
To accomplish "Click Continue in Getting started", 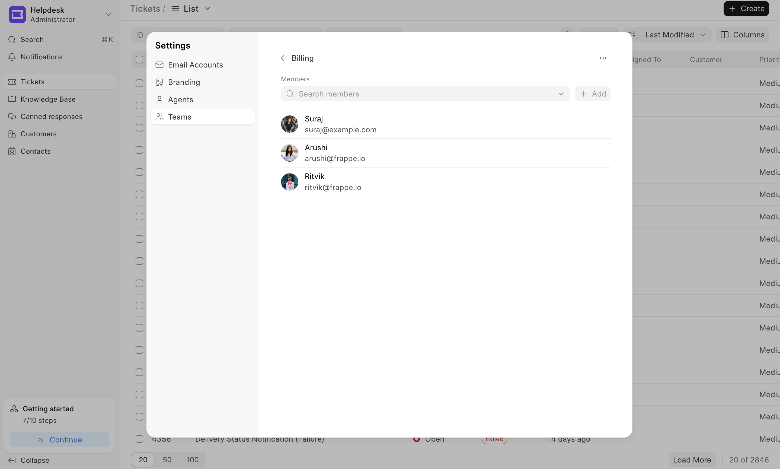I will click(59, 440).
